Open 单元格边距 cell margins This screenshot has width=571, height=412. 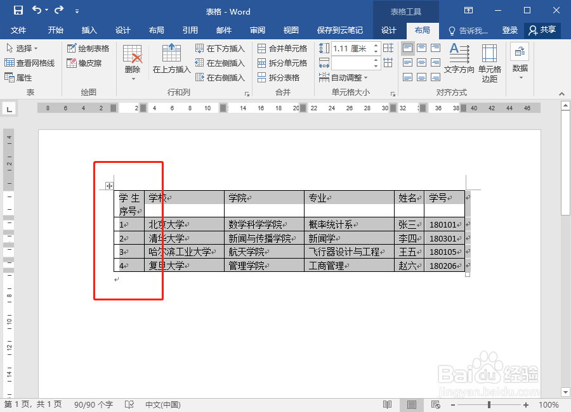click(489, 63)
